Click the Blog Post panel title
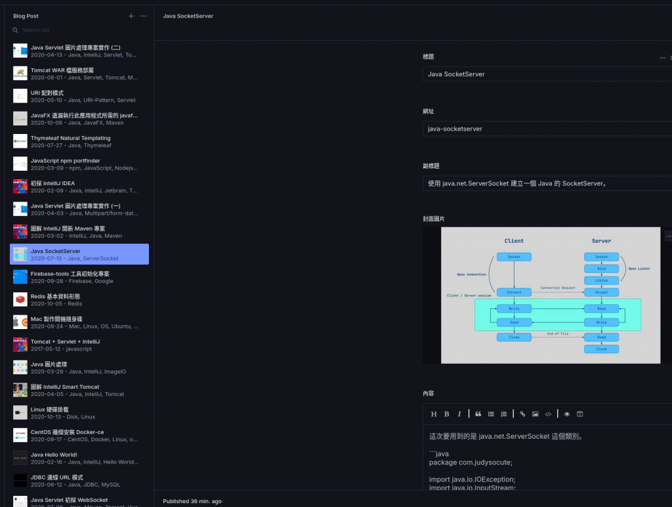This screenshot has width=672, height=507. point(26,16)
